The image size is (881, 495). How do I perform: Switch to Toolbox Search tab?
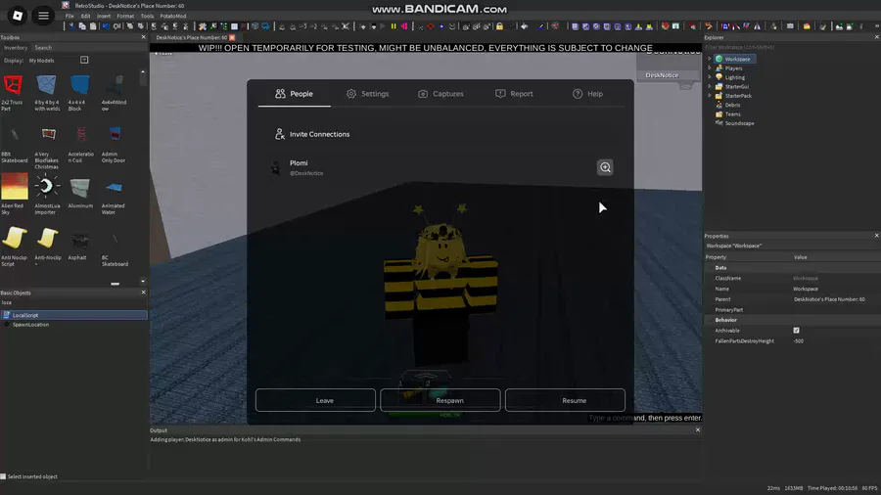(43, 48)
